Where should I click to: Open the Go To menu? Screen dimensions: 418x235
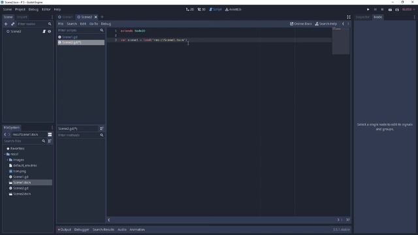pos(93,23)
